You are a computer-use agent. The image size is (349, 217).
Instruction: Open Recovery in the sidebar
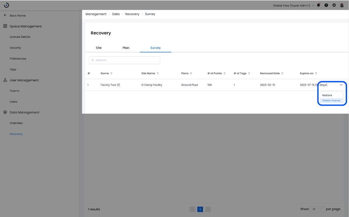tap(16, 134)
